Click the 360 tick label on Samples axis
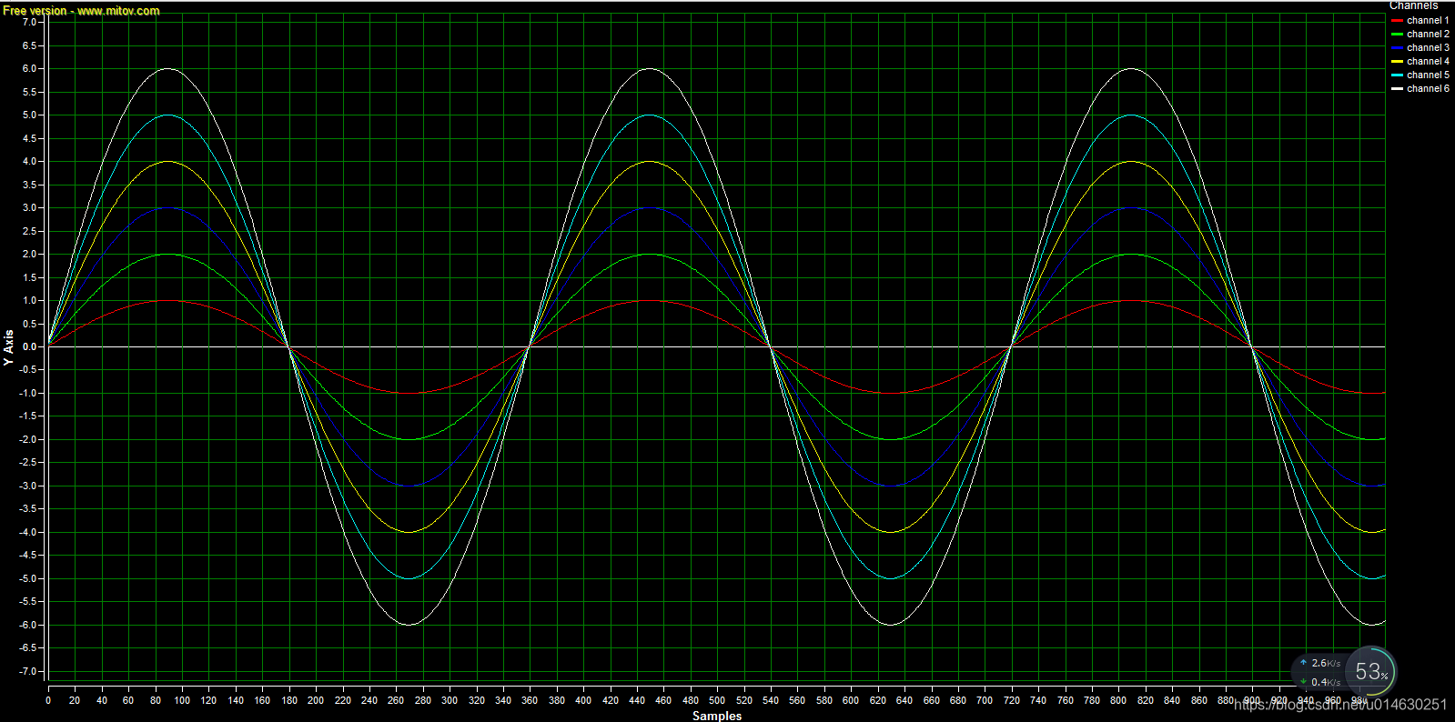This screenshot has height=722, width=1455. 530,700
